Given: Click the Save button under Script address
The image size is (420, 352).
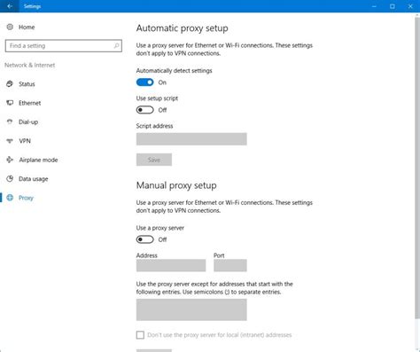Looking at the screenshot, I should [154, 160].
